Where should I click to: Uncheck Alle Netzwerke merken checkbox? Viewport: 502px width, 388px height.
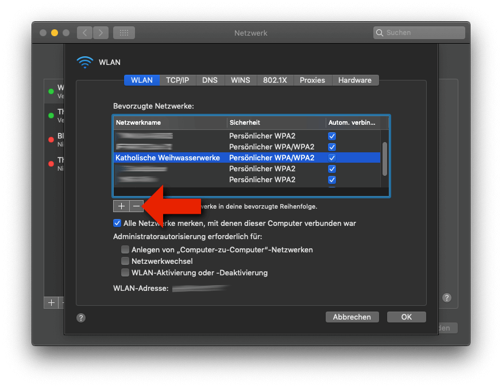117,223
